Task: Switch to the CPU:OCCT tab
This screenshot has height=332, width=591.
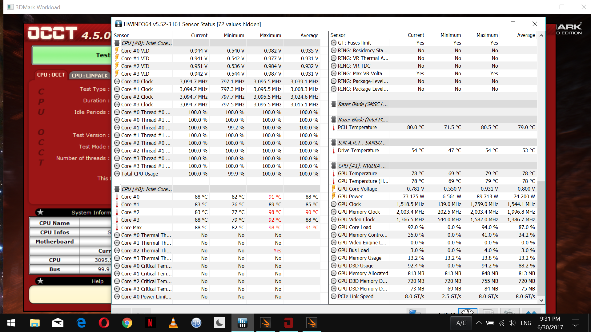Action: tap(51, 75)
